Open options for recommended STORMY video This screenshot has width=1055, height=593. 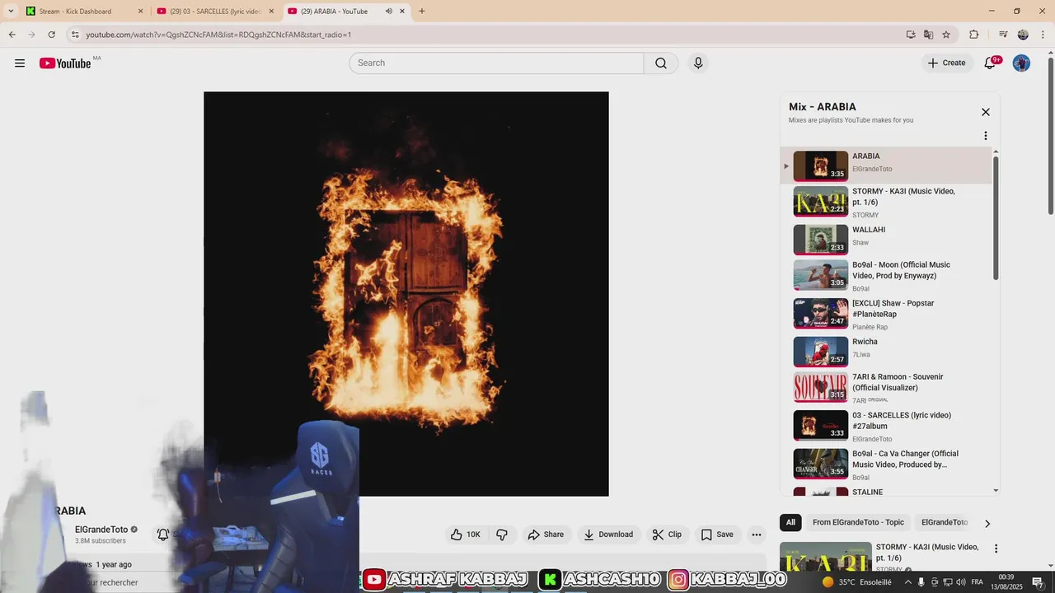click(996, 549)
